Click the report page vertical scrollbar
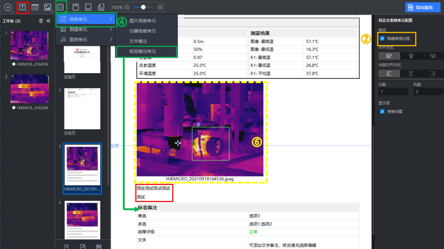This screenshot has height=249, width=444. point(373,180)
